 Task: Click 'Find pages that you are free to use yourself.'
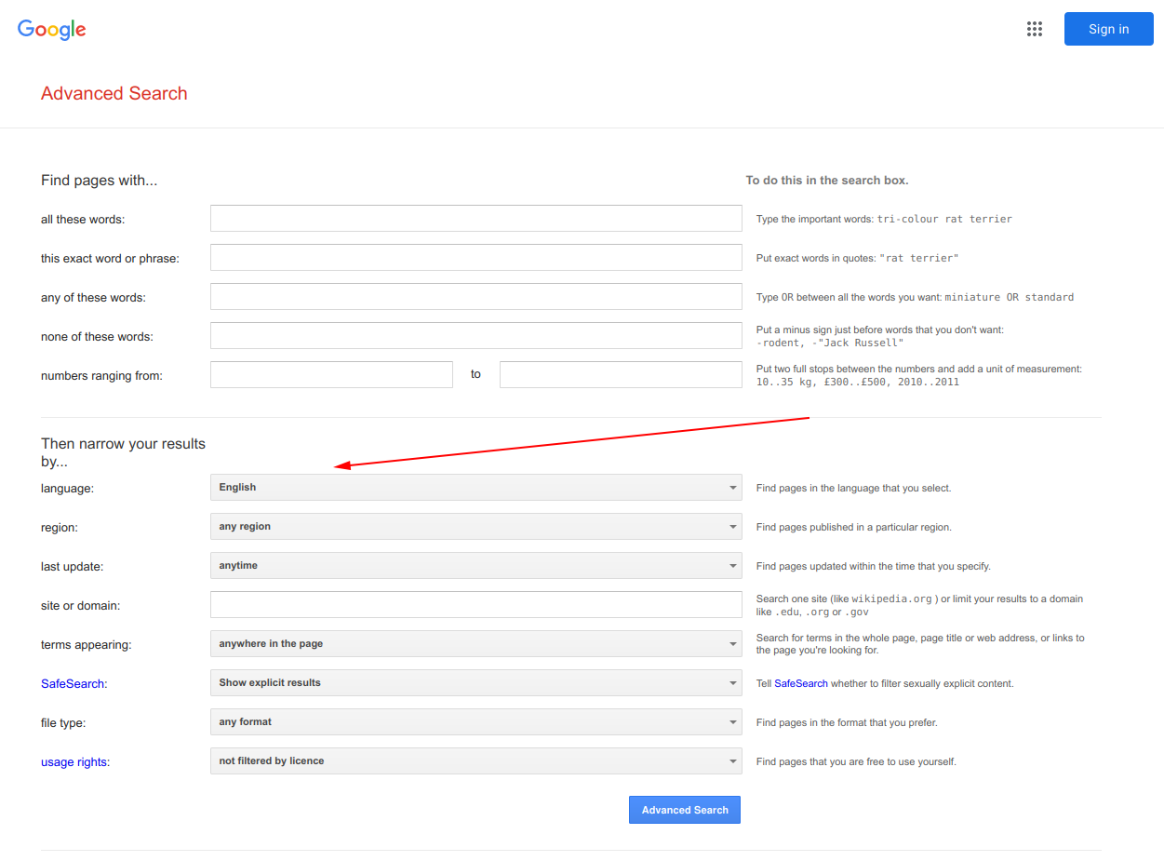pyautogui.click(x=856, y=761)
